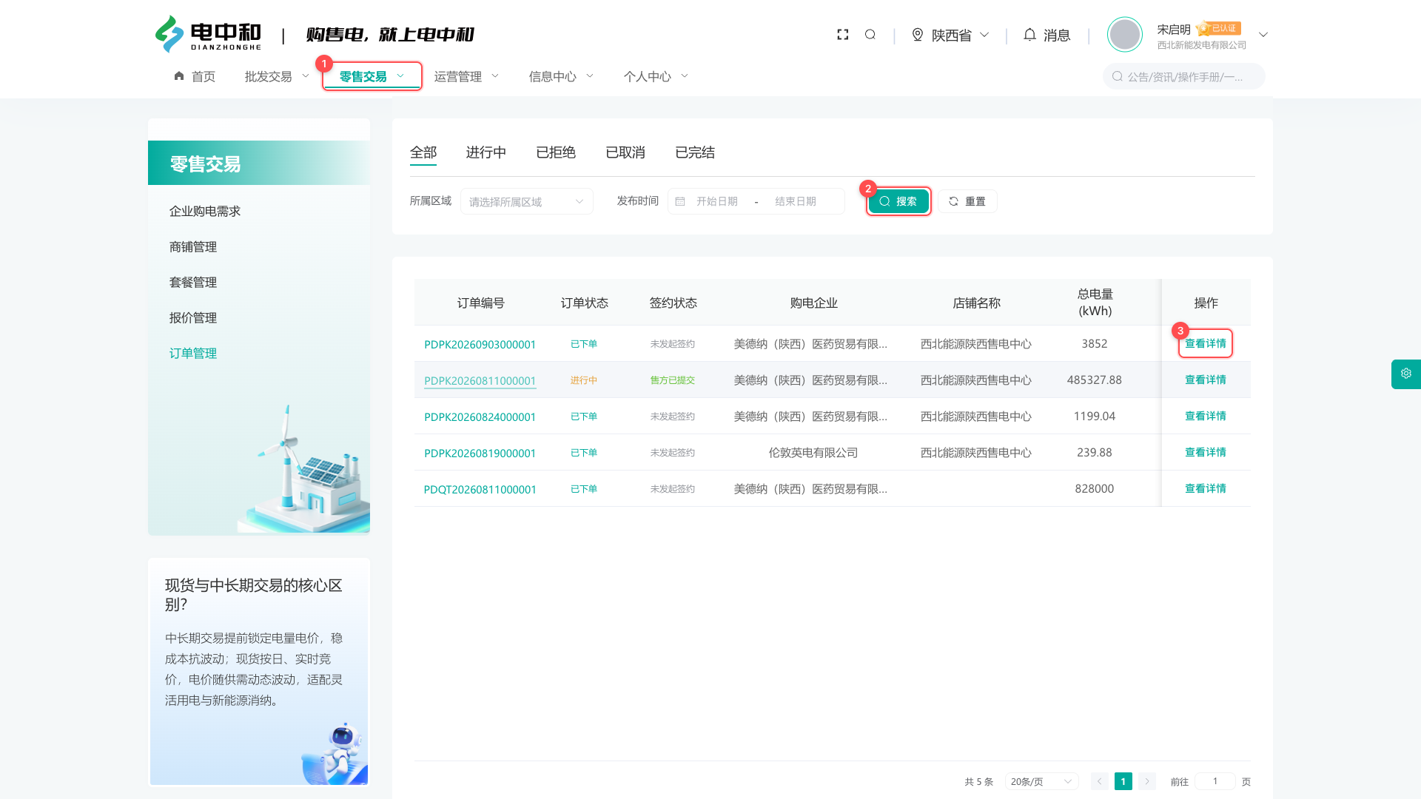Open 企业购电需求 in sidebar
The image size is (1421, 799).
point(205,212)
